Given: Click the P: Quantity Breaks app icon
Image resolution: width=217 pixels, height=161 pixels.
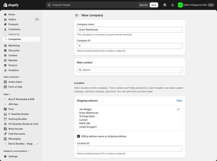Looking at the screenshot, I should coord(5,114).
